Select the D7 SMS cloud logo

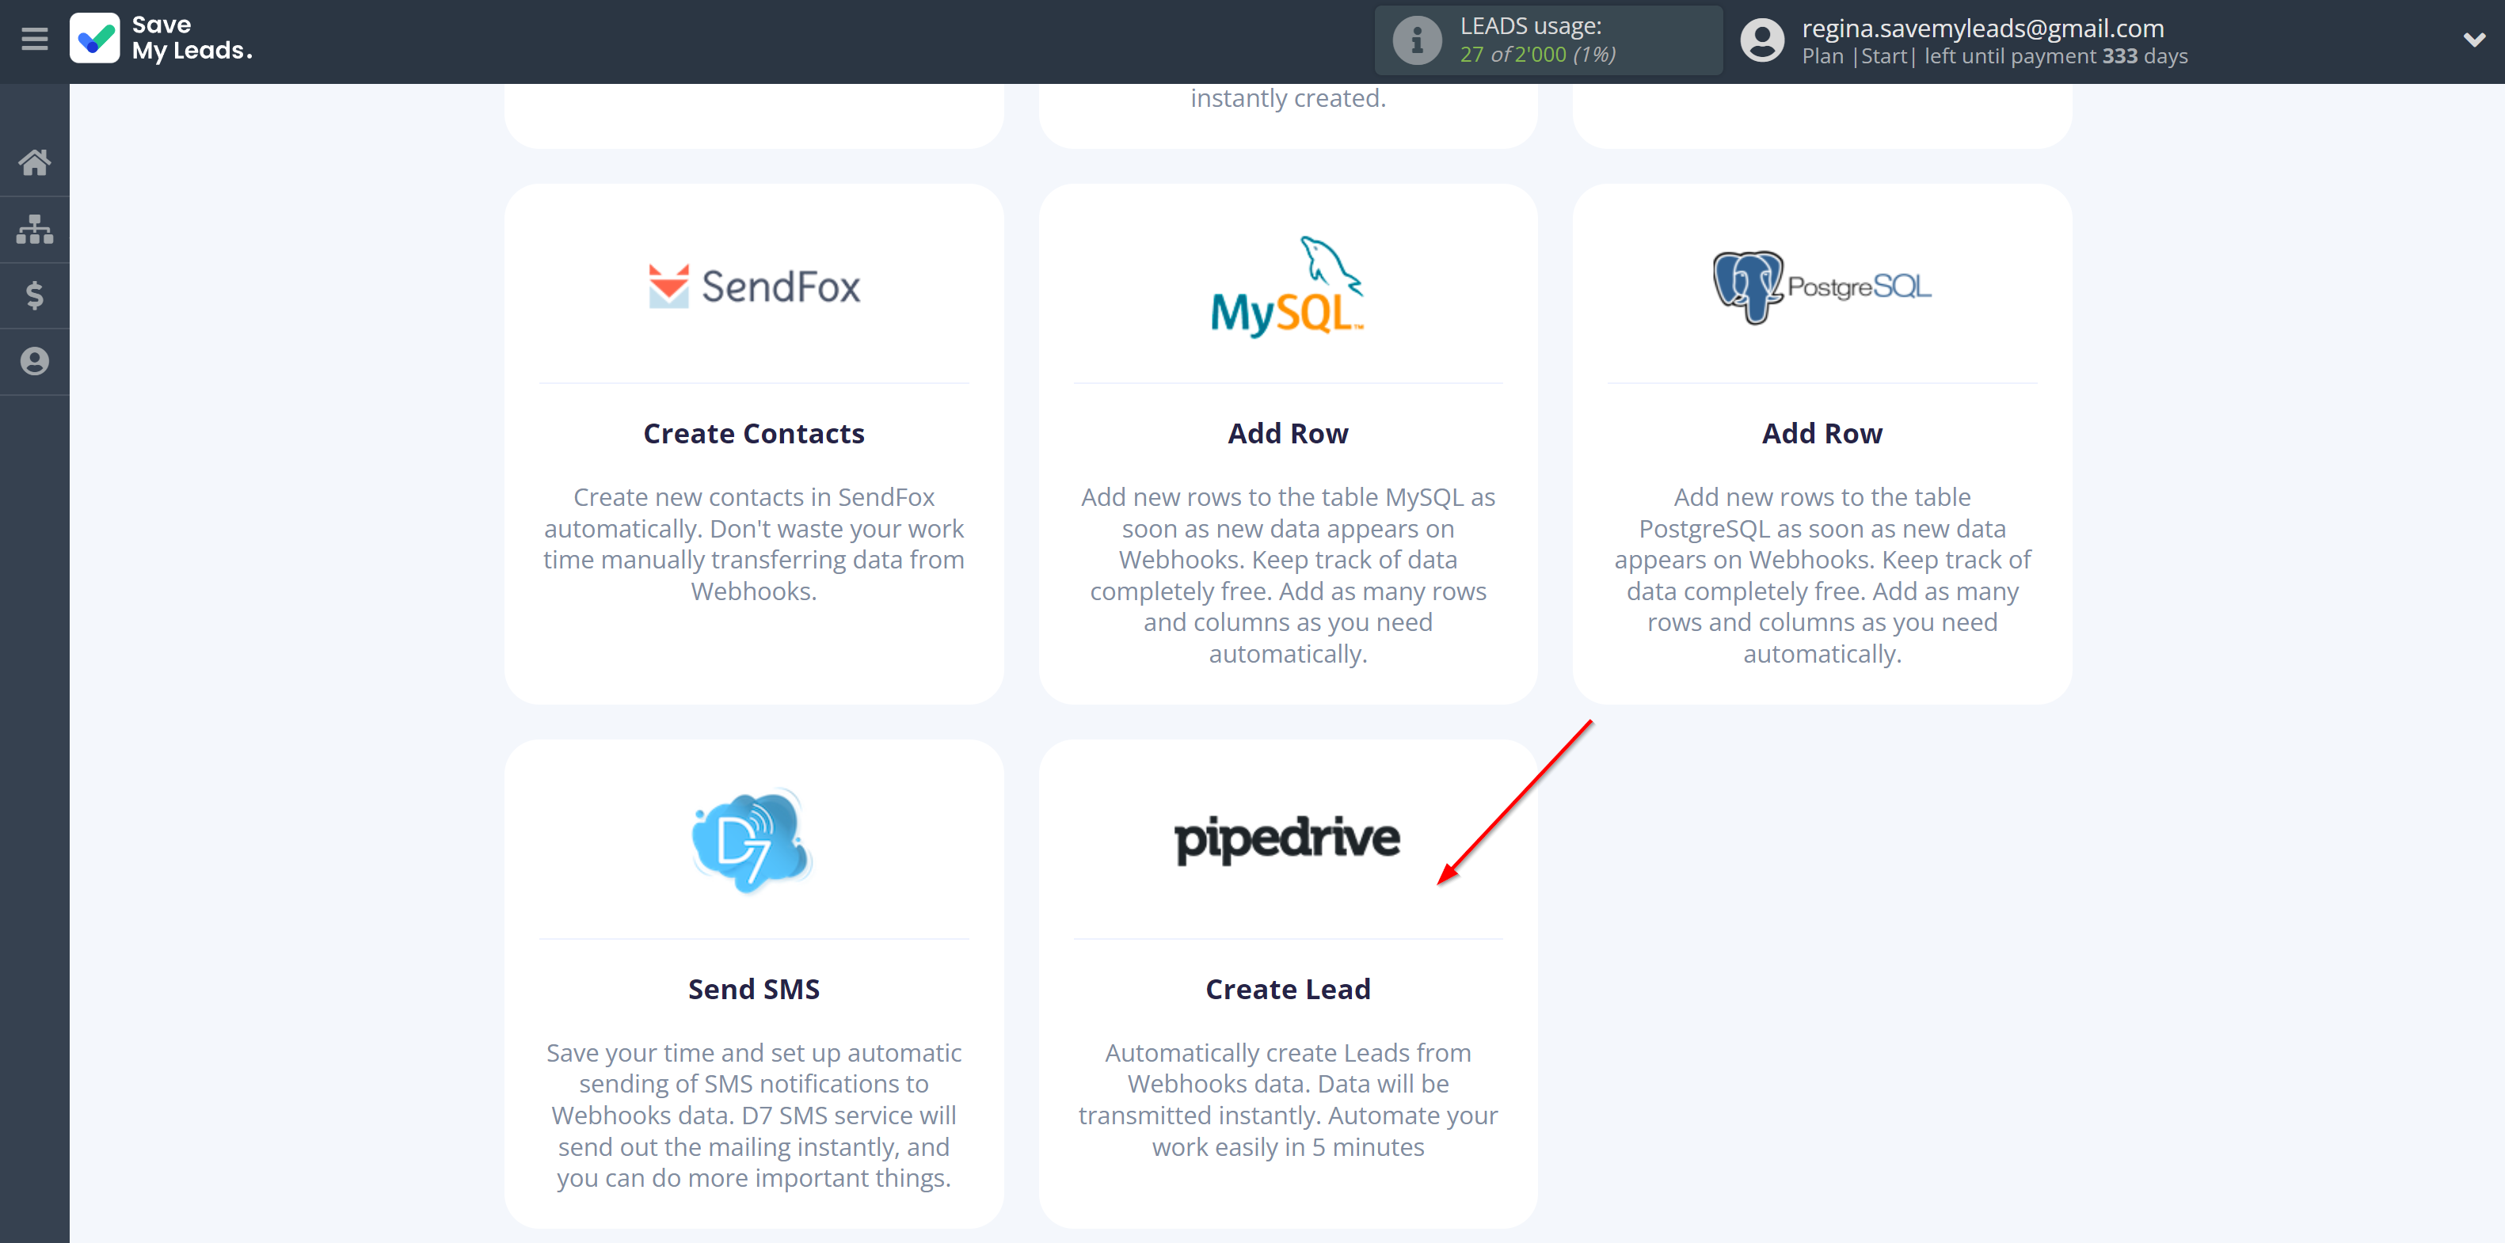click(752, 842)
